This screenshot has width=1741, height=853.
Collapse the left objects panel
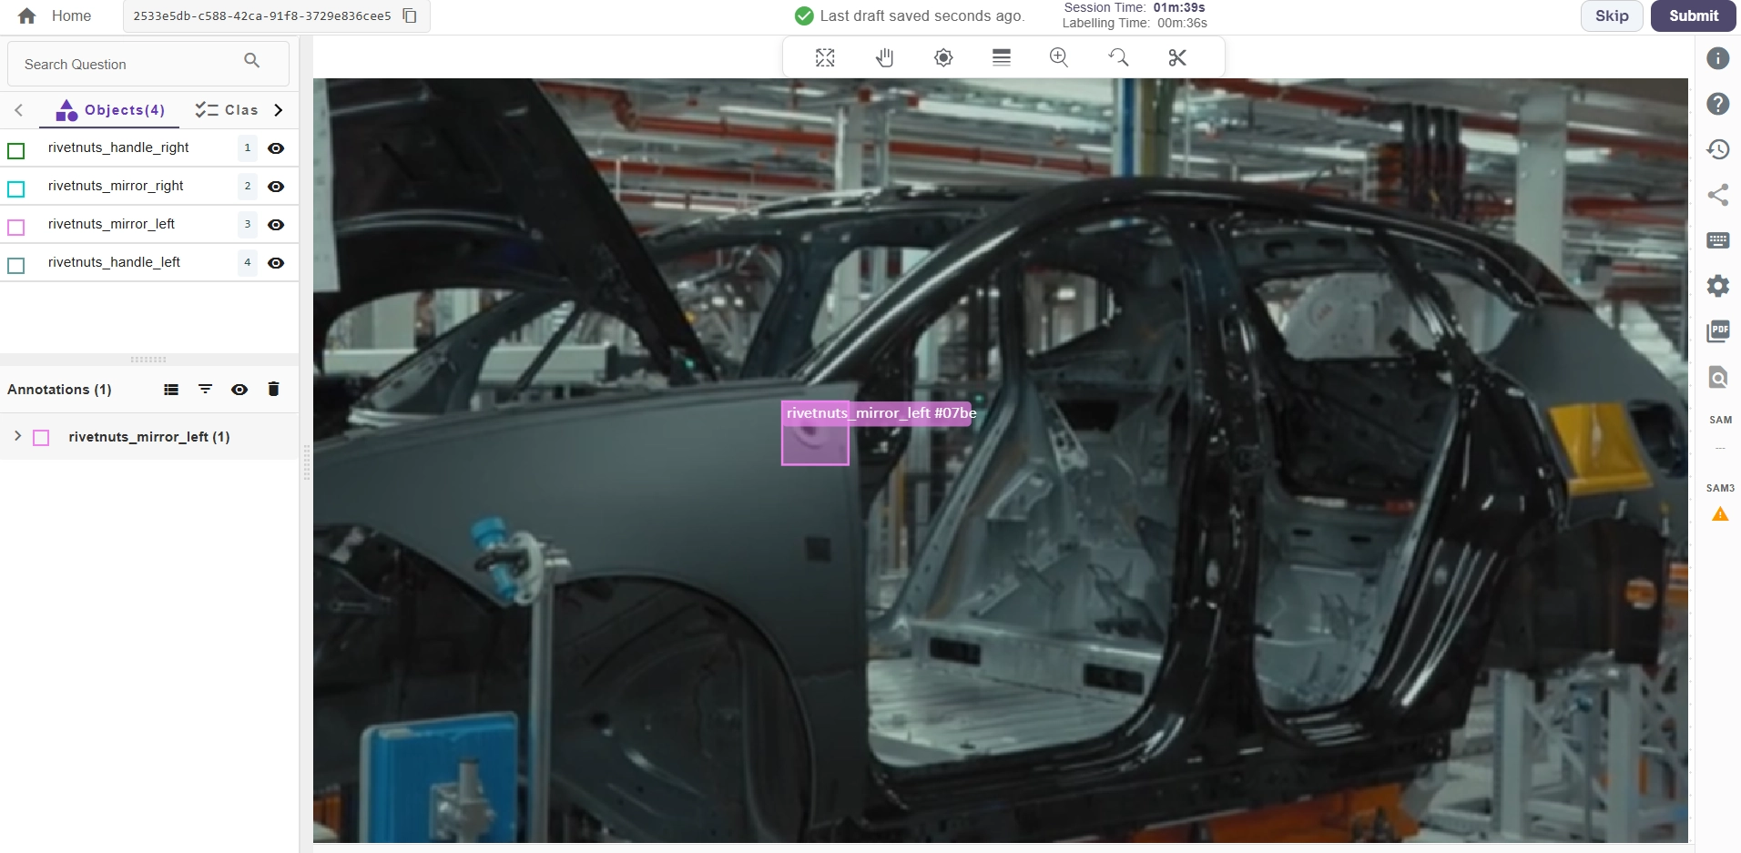pyautogui.click(x=18, y=109)
